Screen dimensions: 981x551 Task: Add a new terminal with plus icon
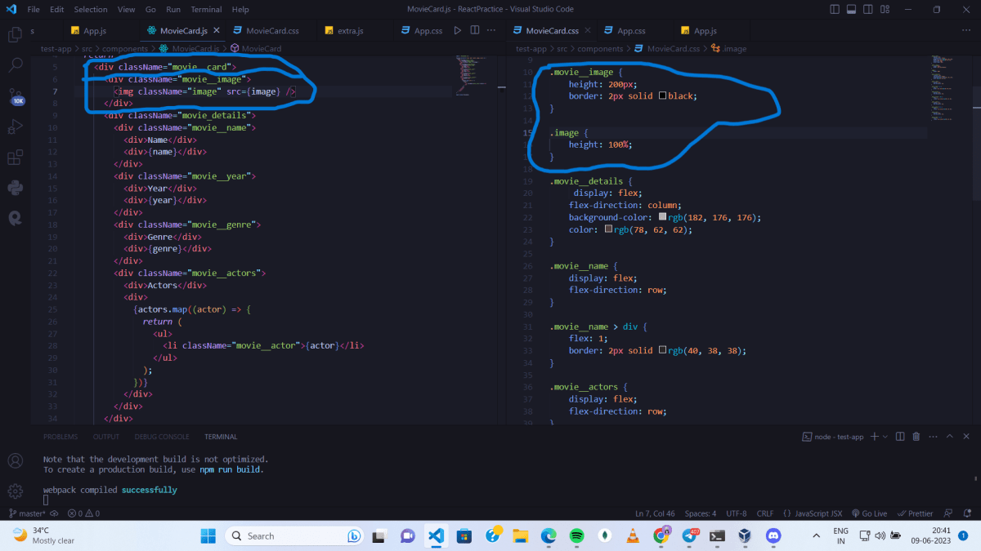click(x=874, y=437)
